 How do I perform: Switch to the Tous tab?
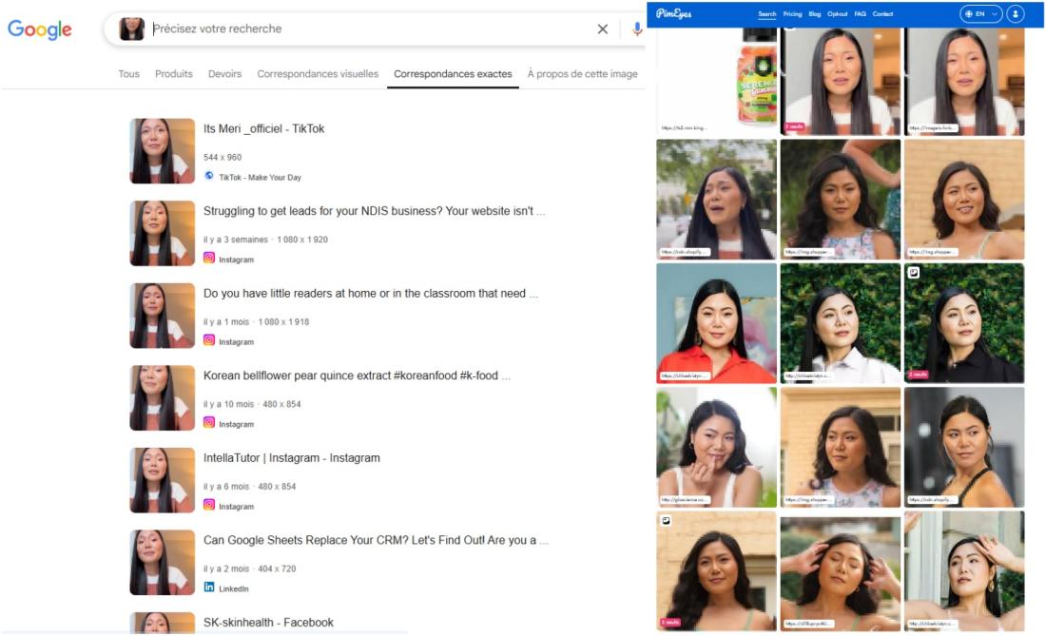coord(128,74)
